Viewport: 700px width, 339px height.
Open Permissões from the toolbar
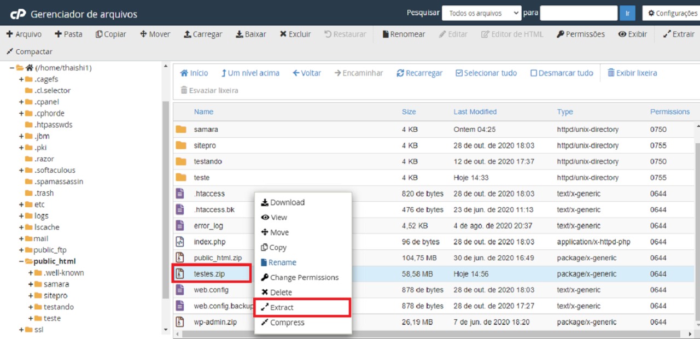581,34
